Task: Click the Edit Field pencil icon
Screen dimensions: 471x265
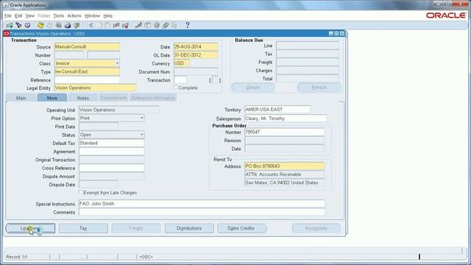Action: point(138,26)
